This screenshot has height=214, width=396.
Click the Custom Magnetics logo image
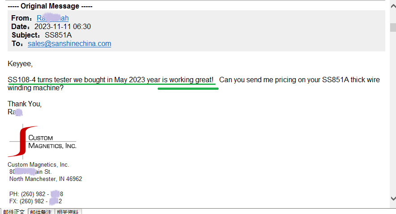click(42, 142)
